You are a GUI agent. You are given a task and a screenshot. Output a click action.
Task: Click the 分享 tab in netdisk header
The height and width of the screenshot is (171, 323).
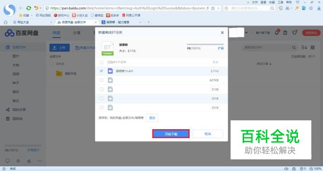(77, 33)
